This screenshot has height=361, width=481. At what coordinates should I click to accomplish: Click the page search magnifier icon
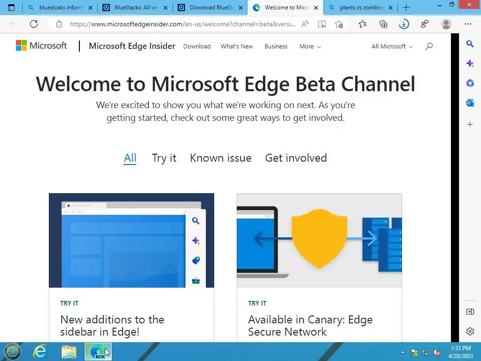[429, 47]
